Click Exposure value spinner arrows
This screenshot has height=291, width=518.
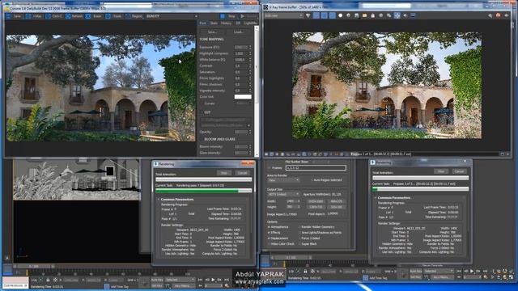[x=250, y=47]
